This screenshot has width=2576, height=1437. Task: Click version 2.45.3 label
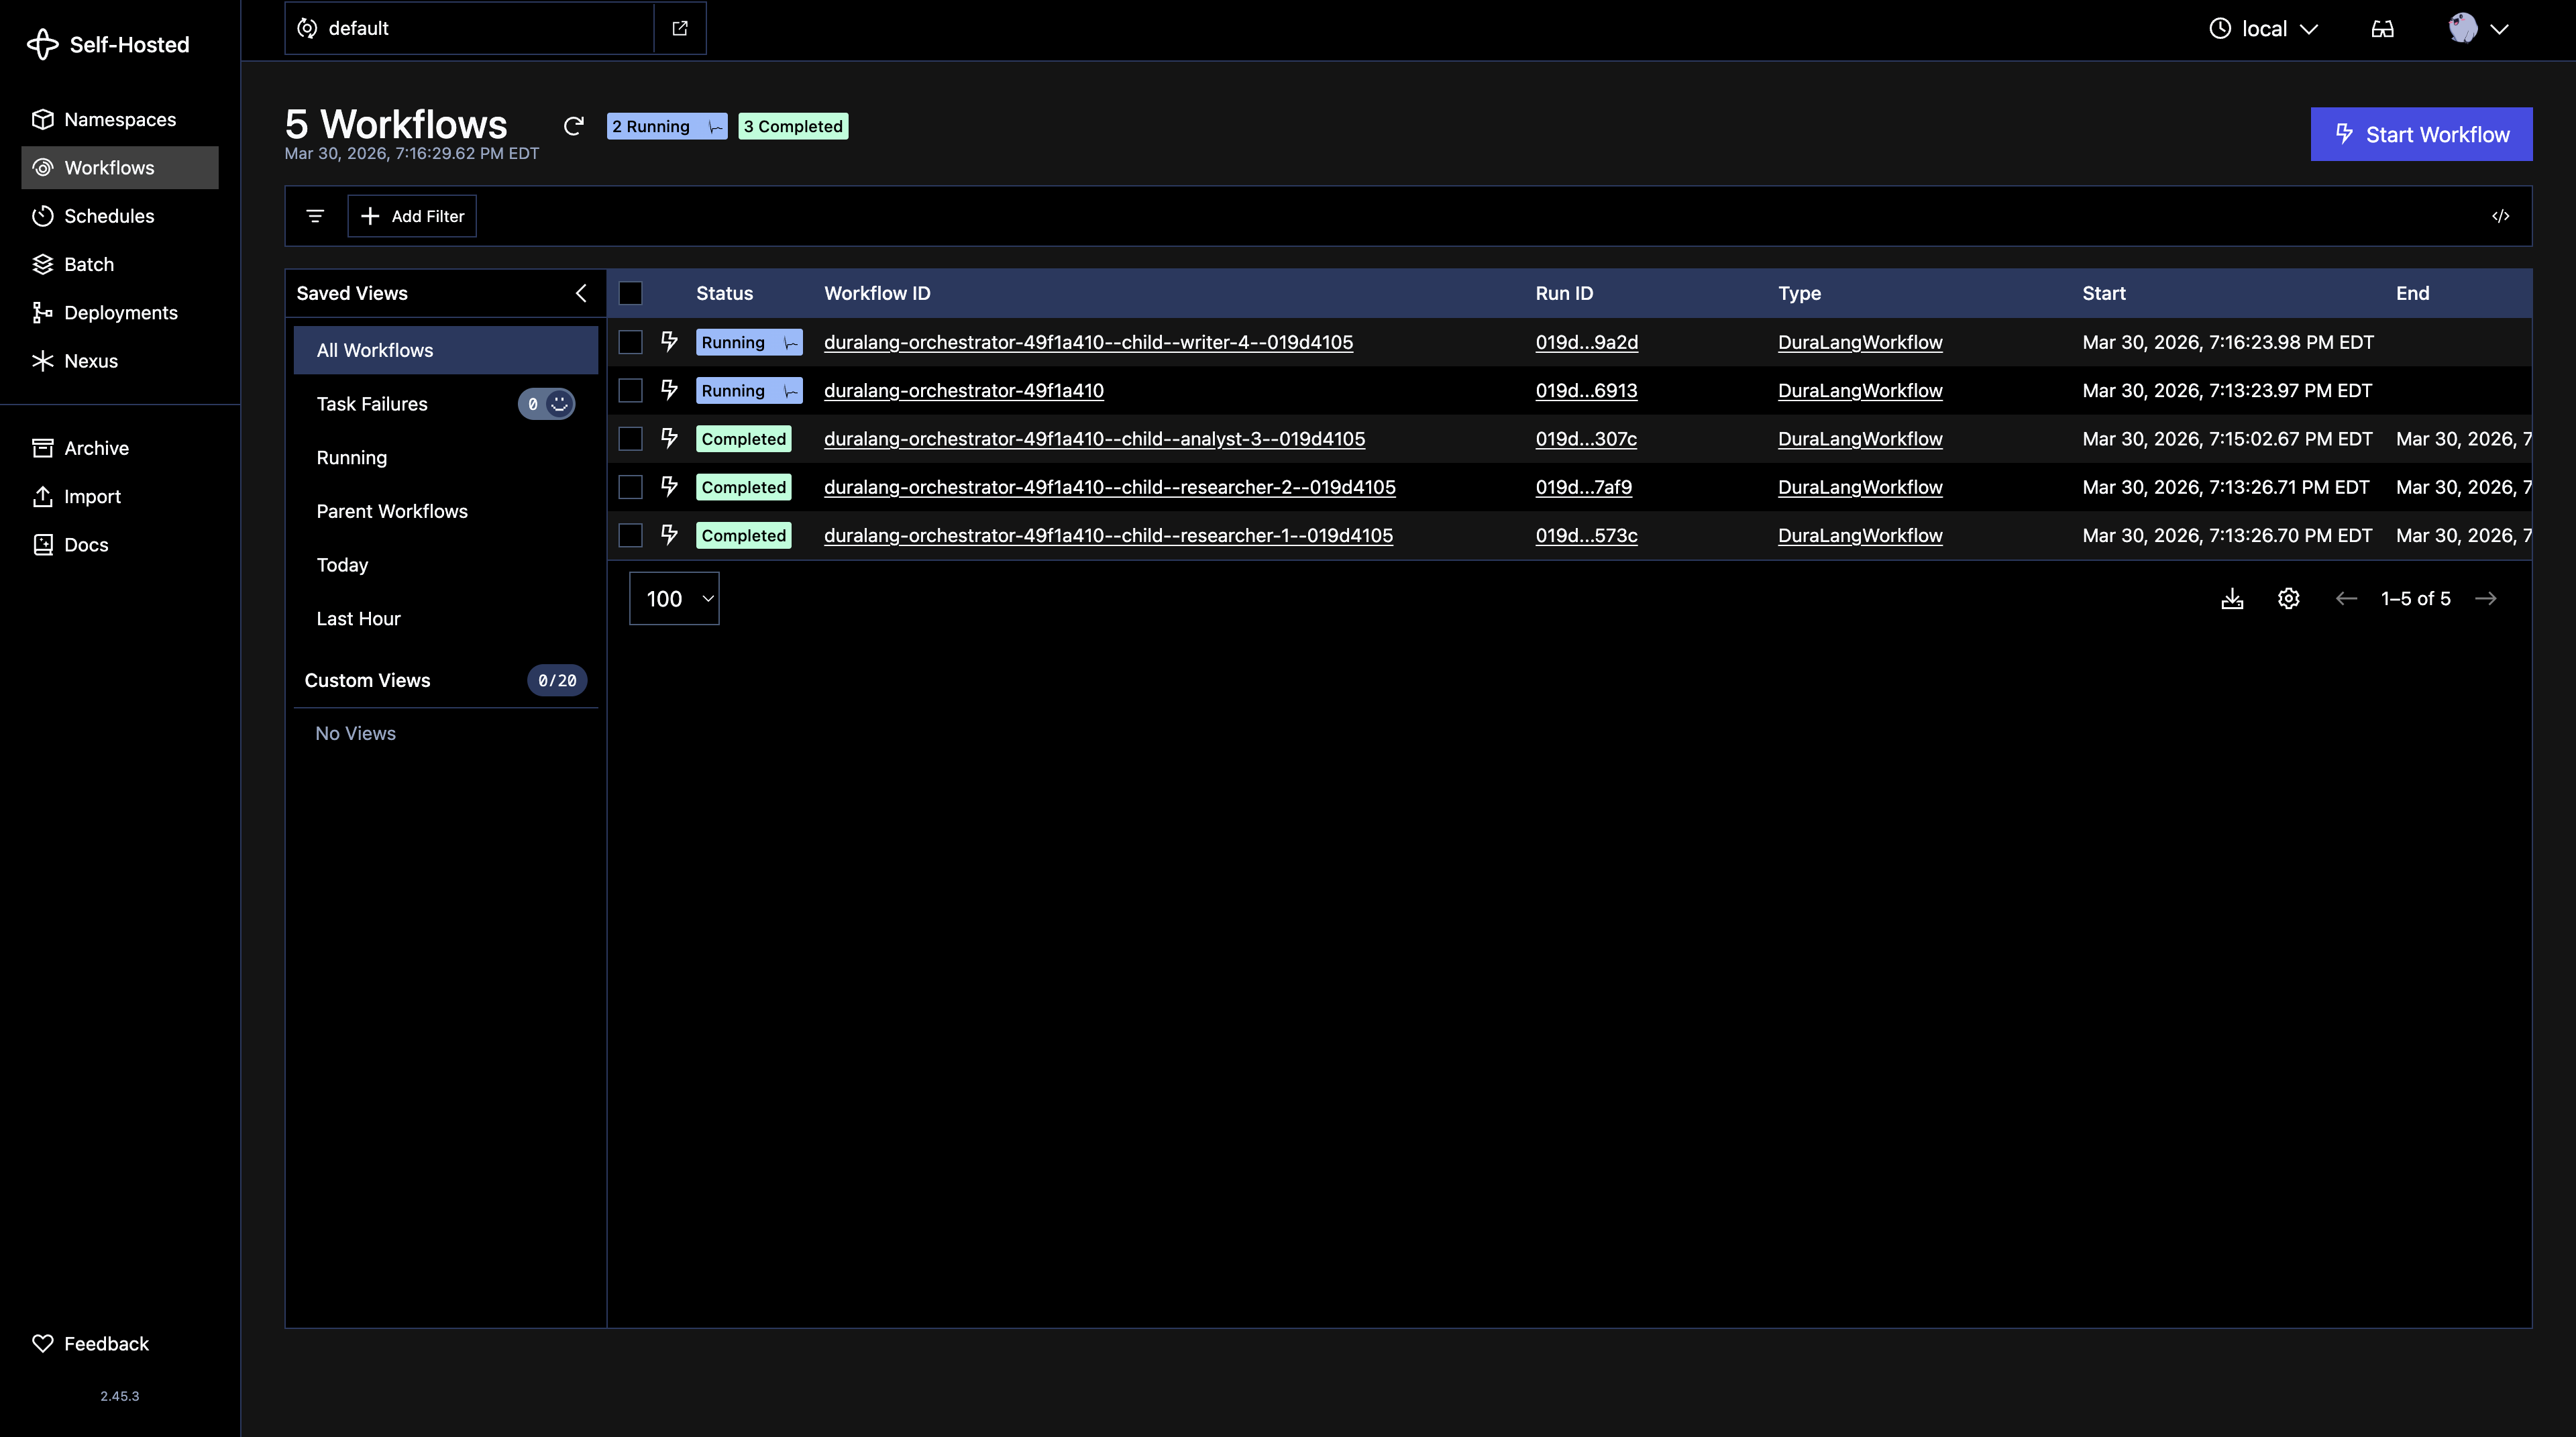(x=120, y=1396)
